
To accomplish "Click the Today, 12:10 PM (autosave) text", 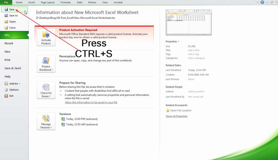I will pos(82,119).
